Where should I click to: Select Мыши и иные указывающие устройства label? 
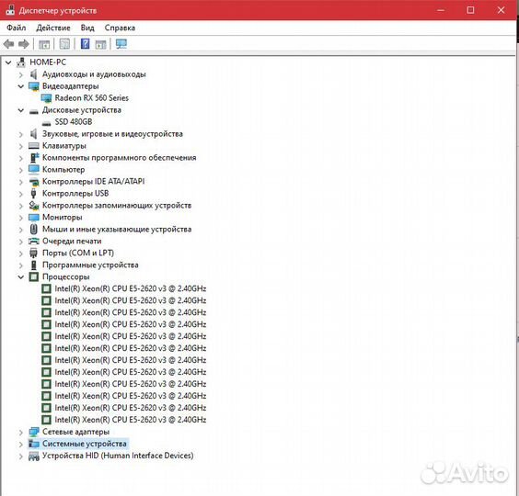click(117, 229)
